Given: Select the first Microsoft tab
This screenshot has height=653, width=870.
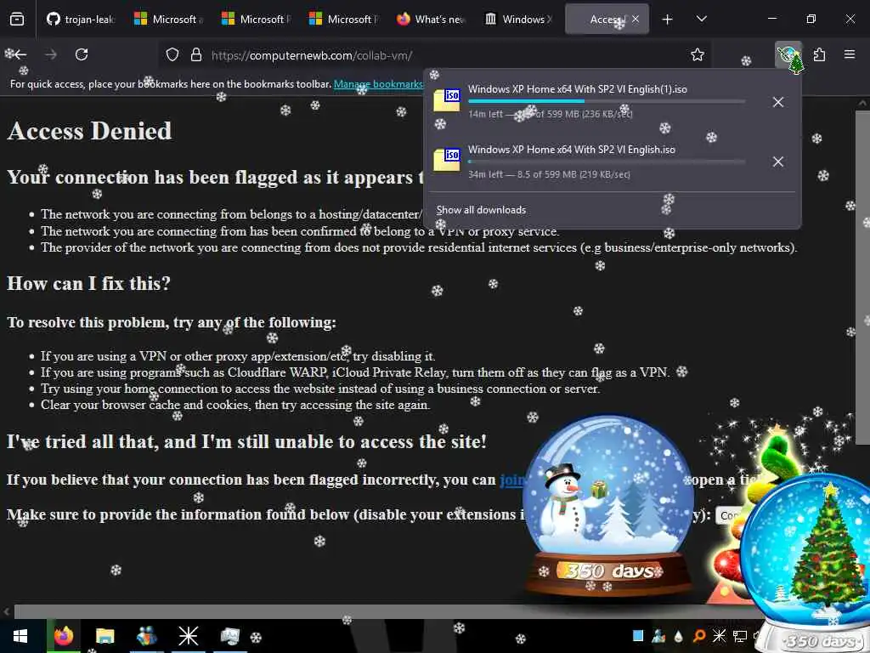Looking at the screenshot, I should click(x=169, y=19).
